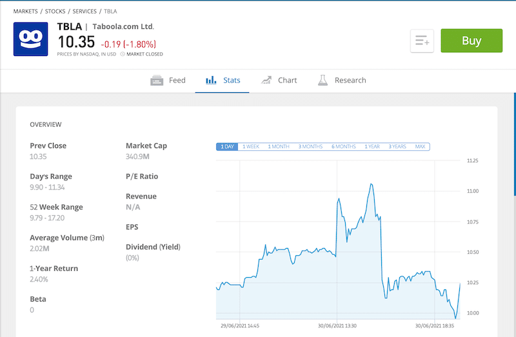The width and height of the screenshot is (516, 337).
Task: Click the price peak on the chart
Action: coord(371,184)
